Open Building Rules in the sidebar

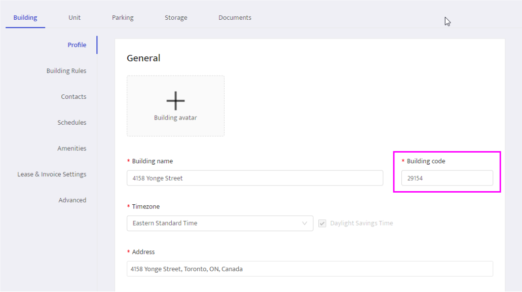pyautogui.click(x=66, y=71)
